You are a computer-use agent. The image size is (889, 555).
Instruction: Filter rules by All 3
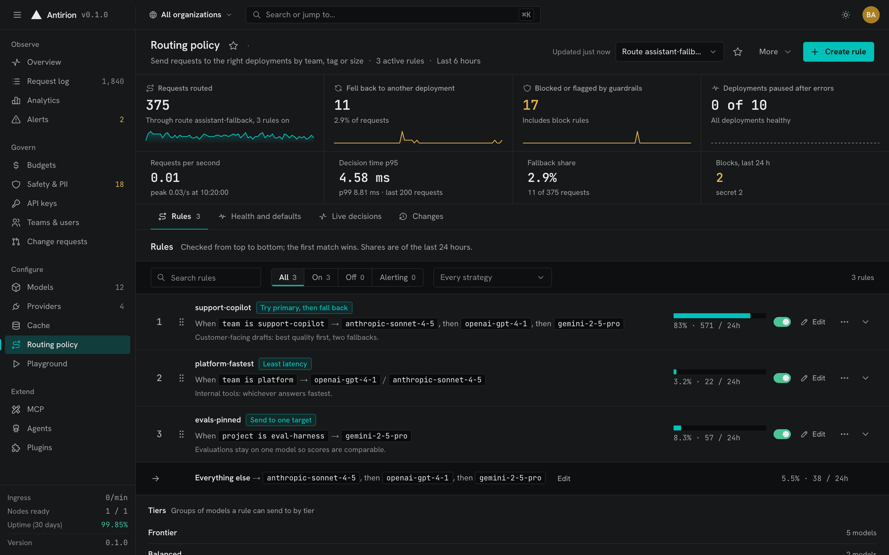point(288,277)
